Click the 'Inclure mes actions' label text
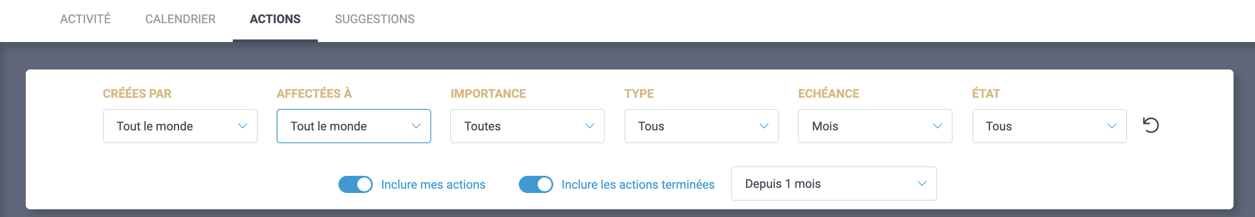Image resolution: width=1255 pixels, height=217 pixels. pos(433,184)
